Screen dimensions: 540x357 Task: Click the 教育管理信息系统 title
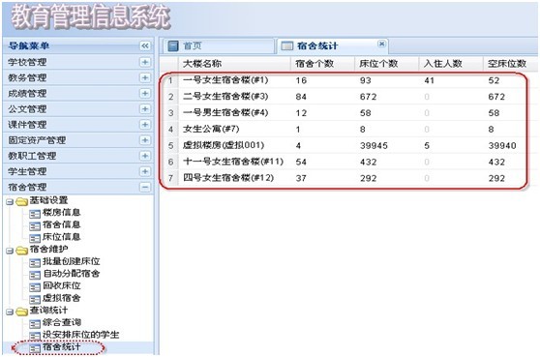point(91,16)
